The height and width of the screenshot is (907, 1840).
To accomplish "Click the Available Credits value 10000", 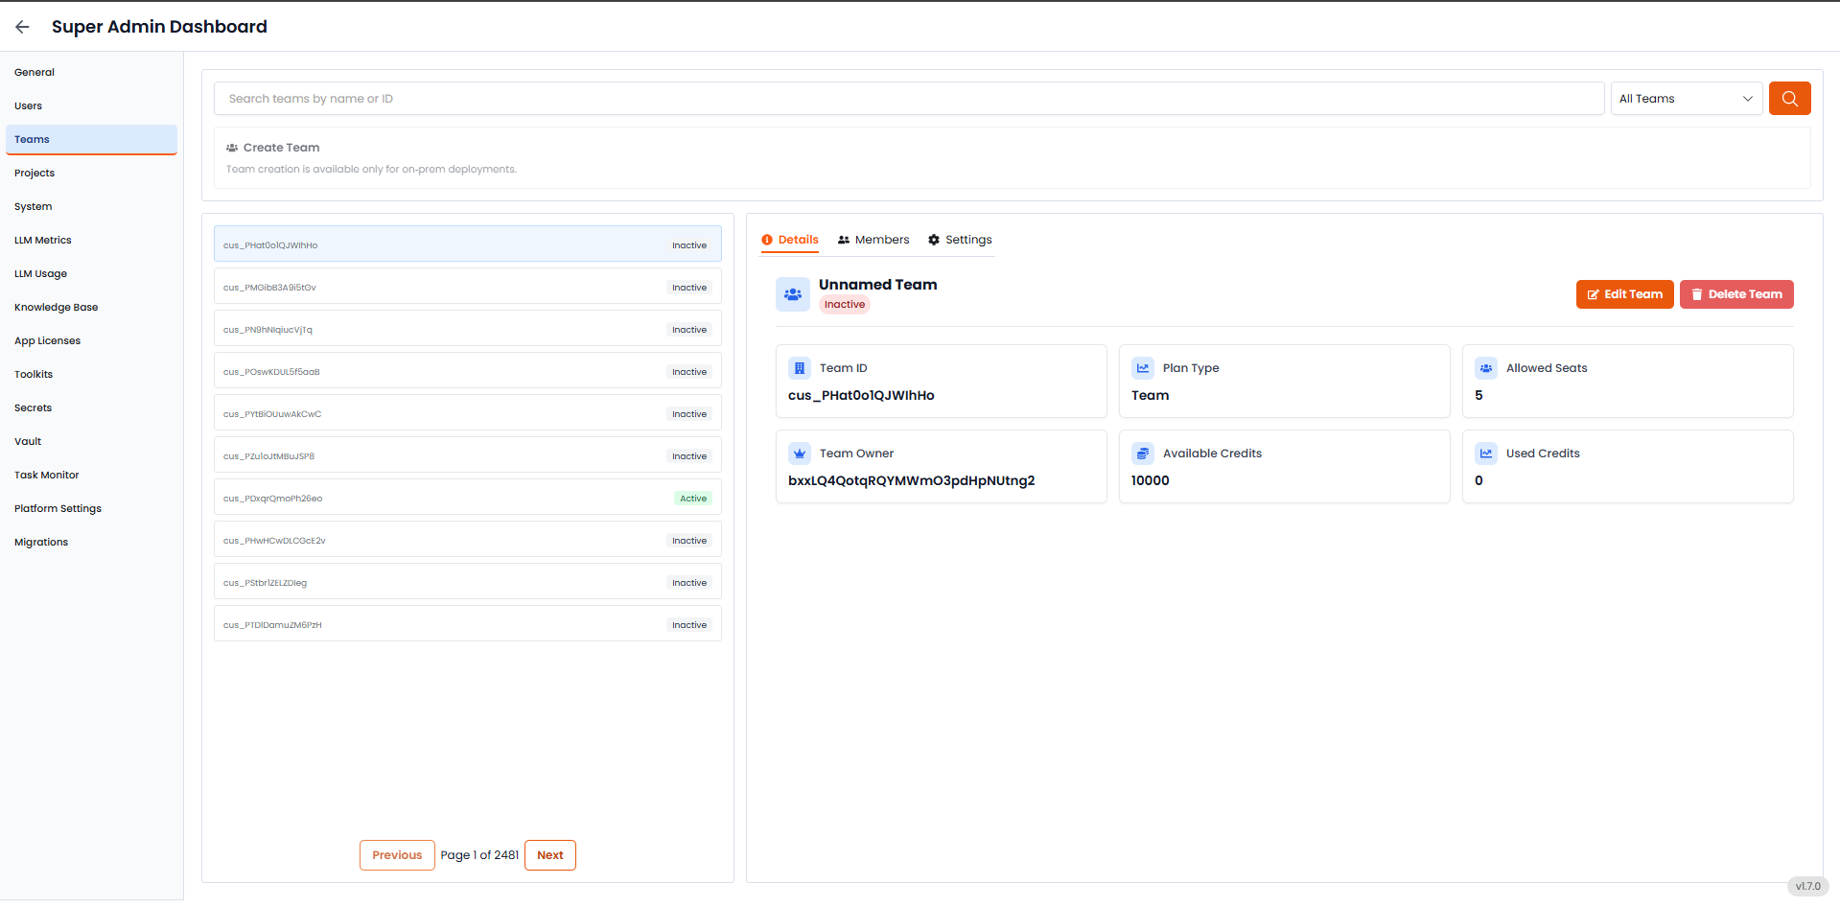I will [1151, 480].
